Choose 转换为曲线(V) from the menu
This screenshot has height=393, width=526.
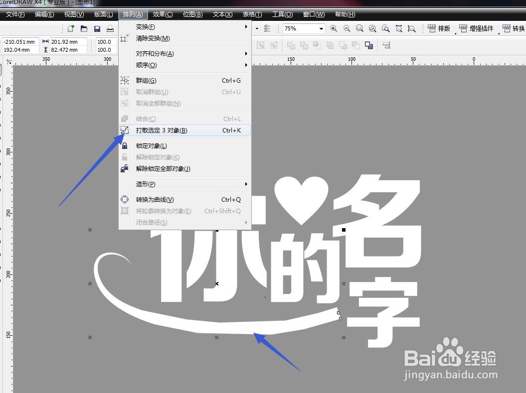[185, 199]
